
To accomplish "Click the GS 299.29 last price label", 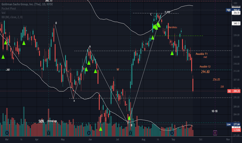I will (234, 91).
